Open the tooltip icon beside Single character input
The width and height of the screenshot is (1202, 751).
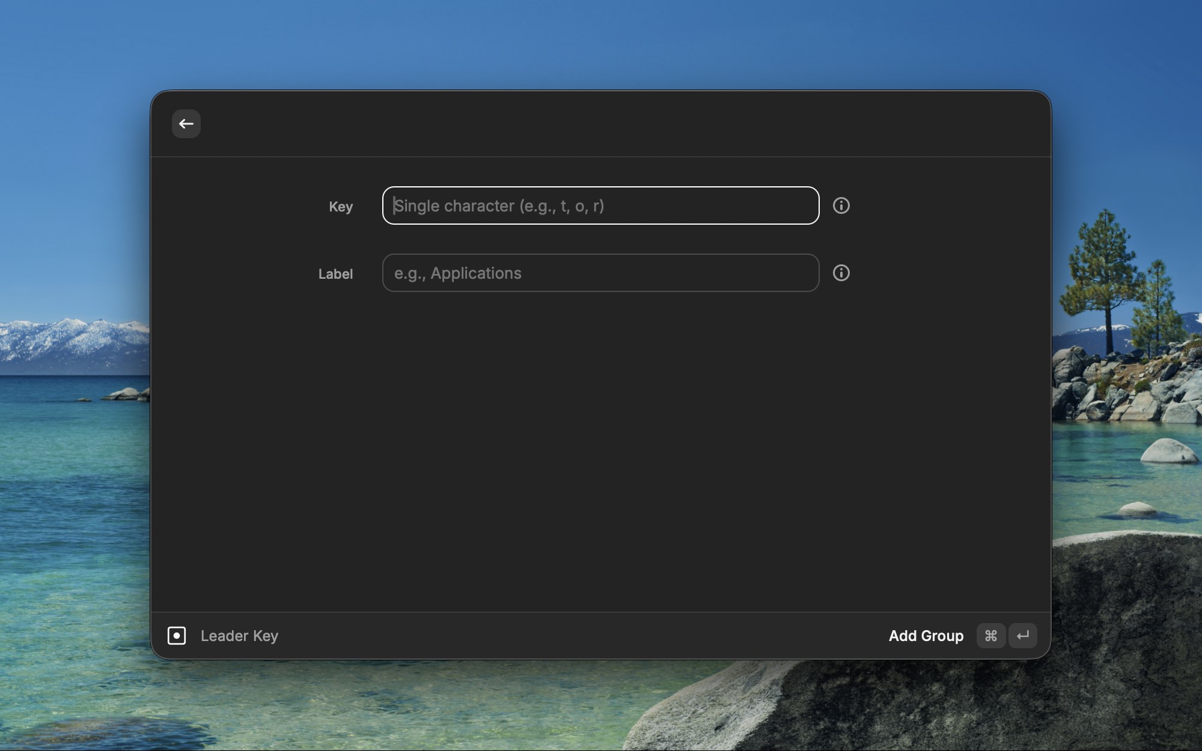click(841, 205)
